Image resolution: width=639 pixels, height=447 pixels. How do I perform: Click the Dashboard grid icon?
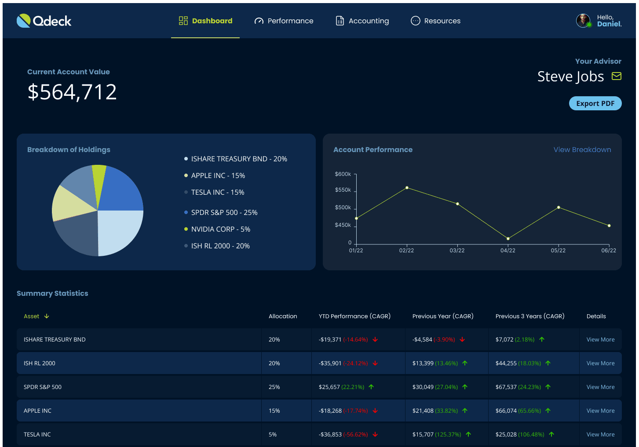183,21
